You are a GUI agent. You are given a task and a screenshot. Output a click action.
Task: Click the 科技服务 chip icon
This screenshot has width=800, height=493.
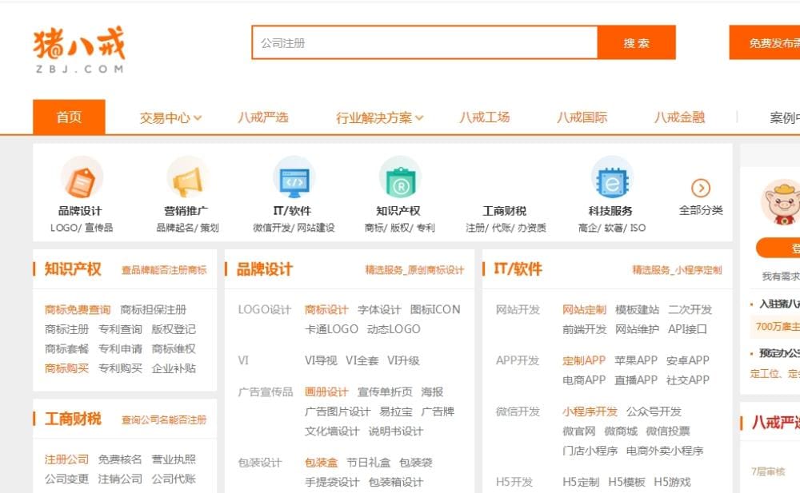click(x=613, y=182)
